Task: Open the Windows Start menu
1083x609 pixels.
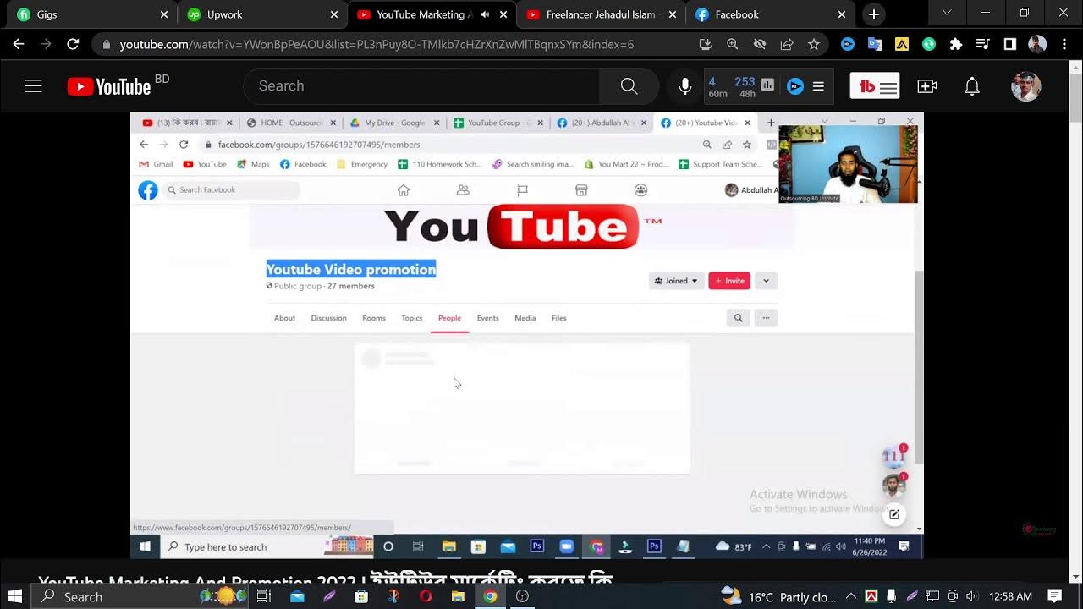Action: [x=14, y=596]
